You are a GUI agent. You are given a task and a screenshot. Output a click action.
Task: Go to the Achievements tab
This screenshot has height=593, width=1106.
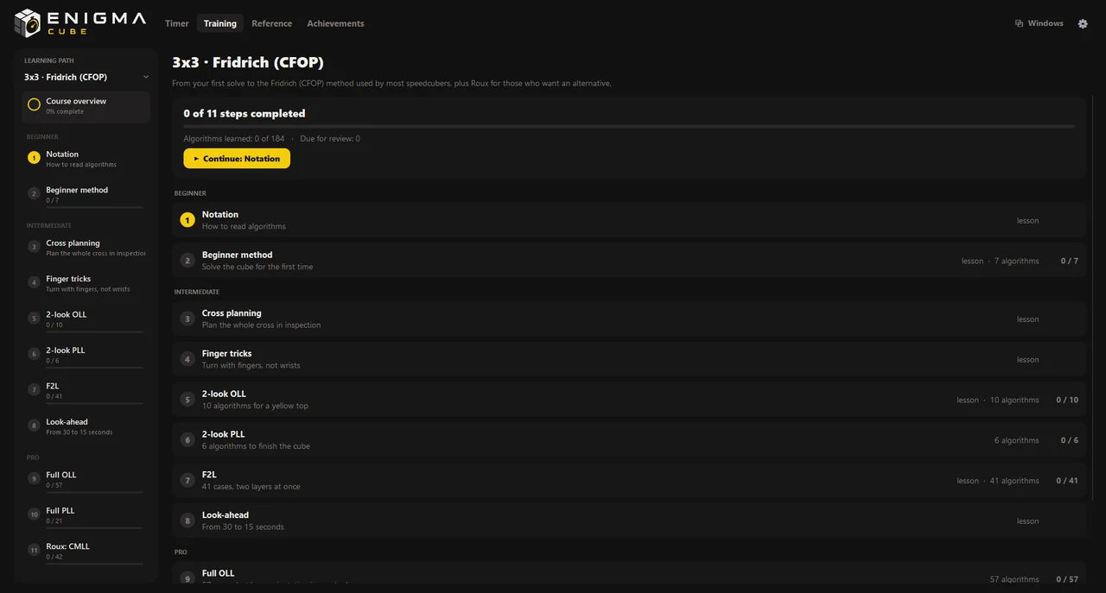click(335, 23)
